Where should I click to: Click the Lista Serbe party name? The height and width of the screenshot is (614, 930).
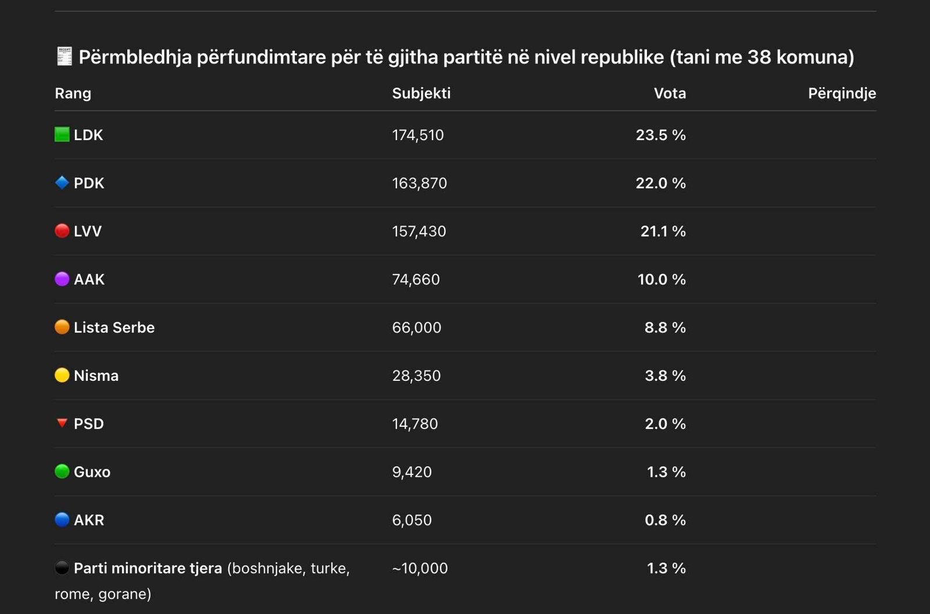click(114, 327)
